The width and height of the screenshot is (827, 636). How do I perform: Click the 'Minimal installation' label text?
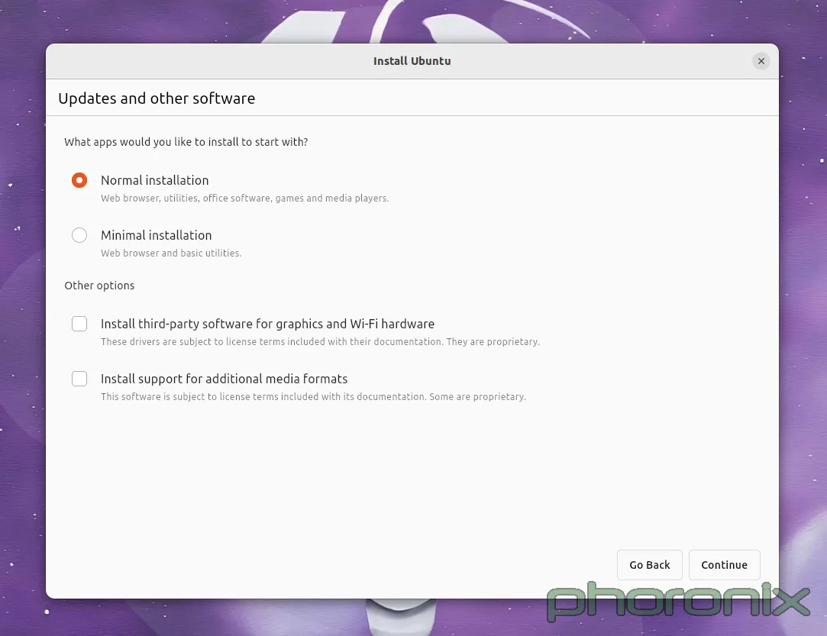point(156,235)
